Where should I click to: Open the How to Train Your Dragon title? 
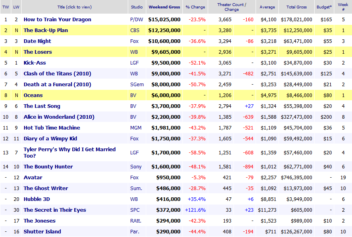57,20
